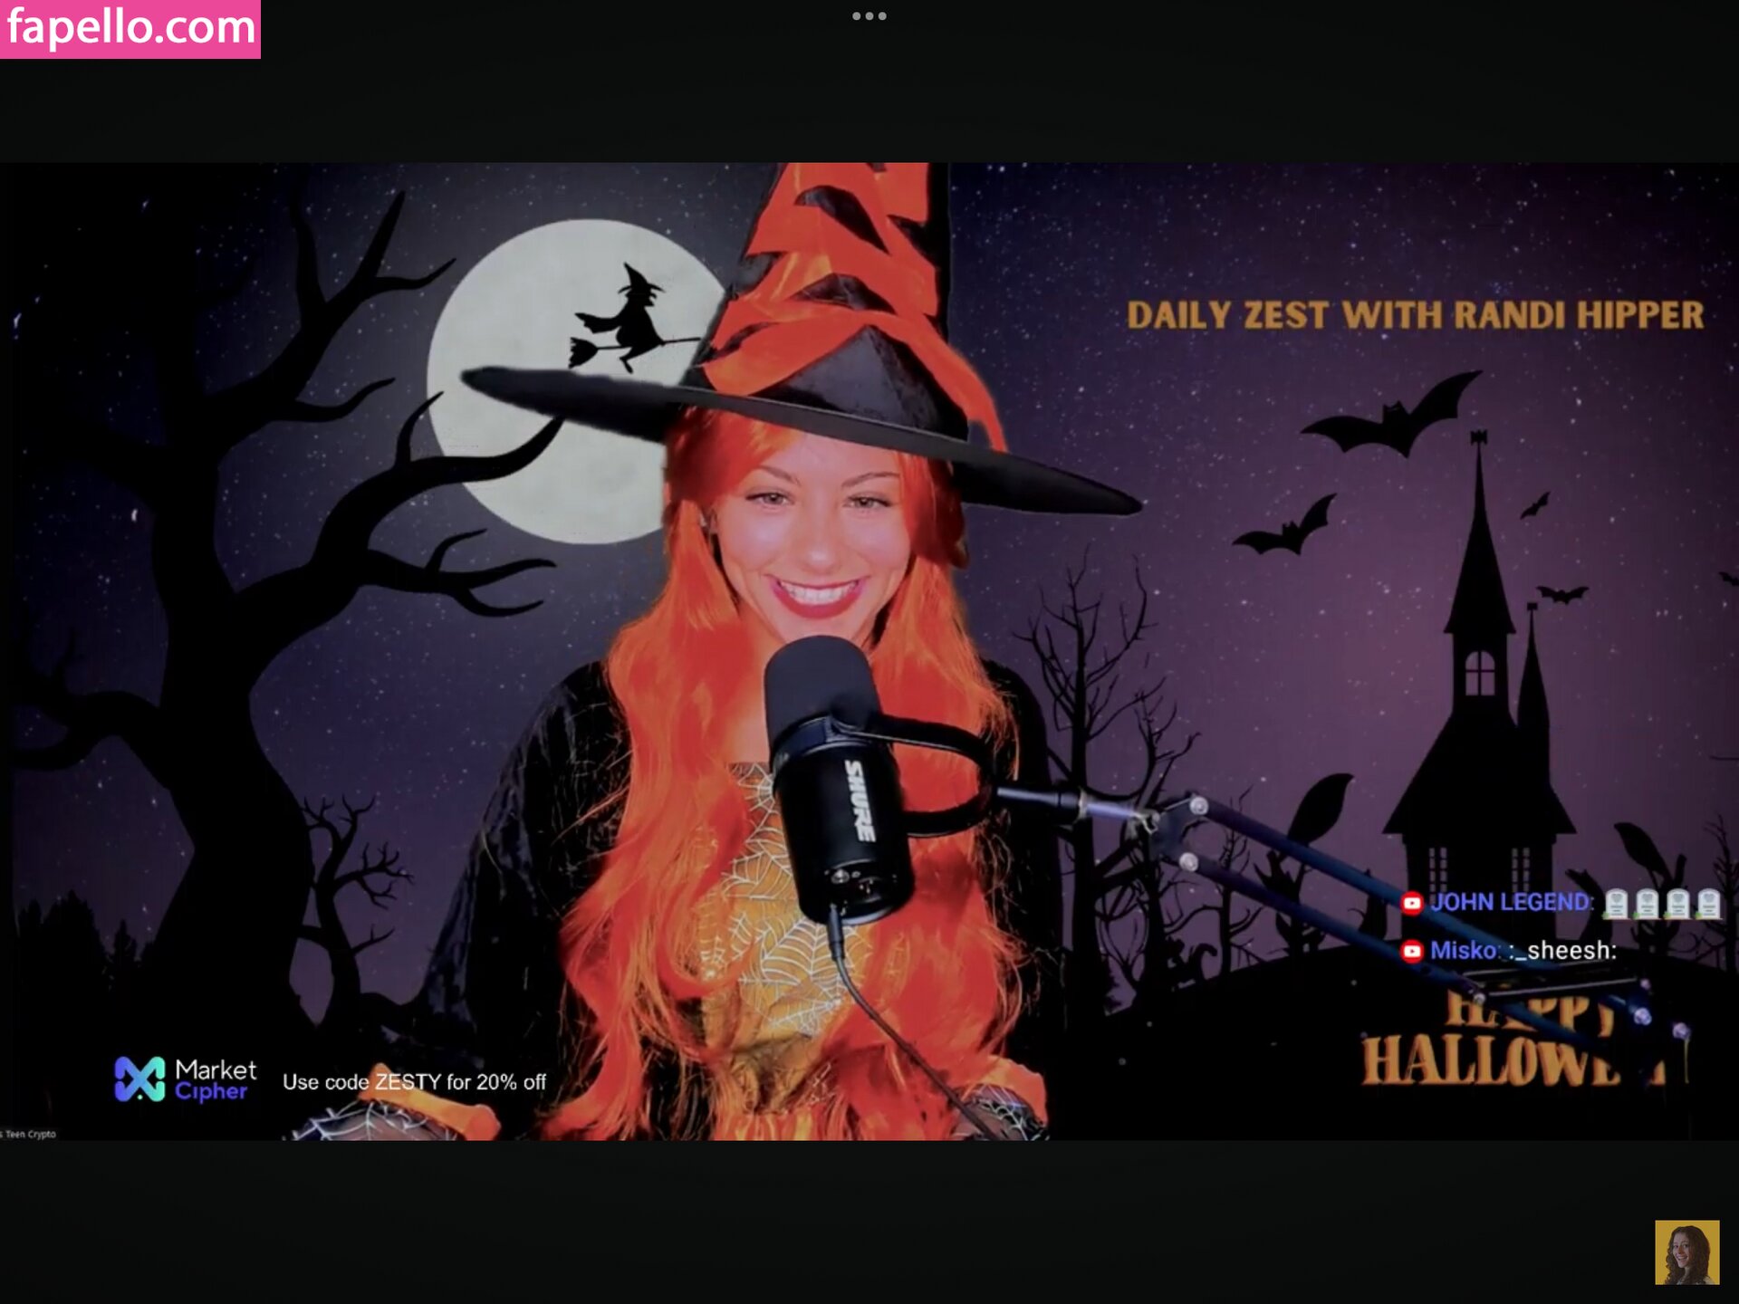Open the profile thumbnail in bottom corner
Screen dimensions: 1739x1304
pyautogui.click(x=1686, y=1252)
